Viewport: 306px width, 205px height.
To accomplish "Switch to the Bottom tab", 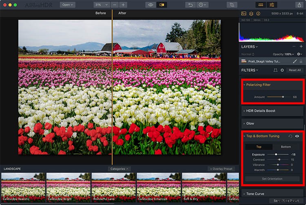I will pos(286,147).
